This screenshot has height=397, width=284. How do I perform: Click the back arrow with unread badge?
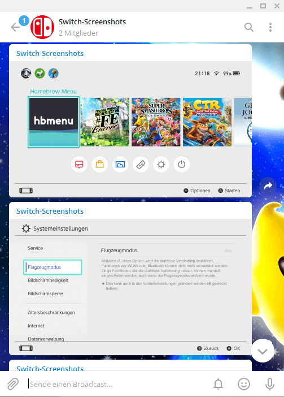point(15,27)
